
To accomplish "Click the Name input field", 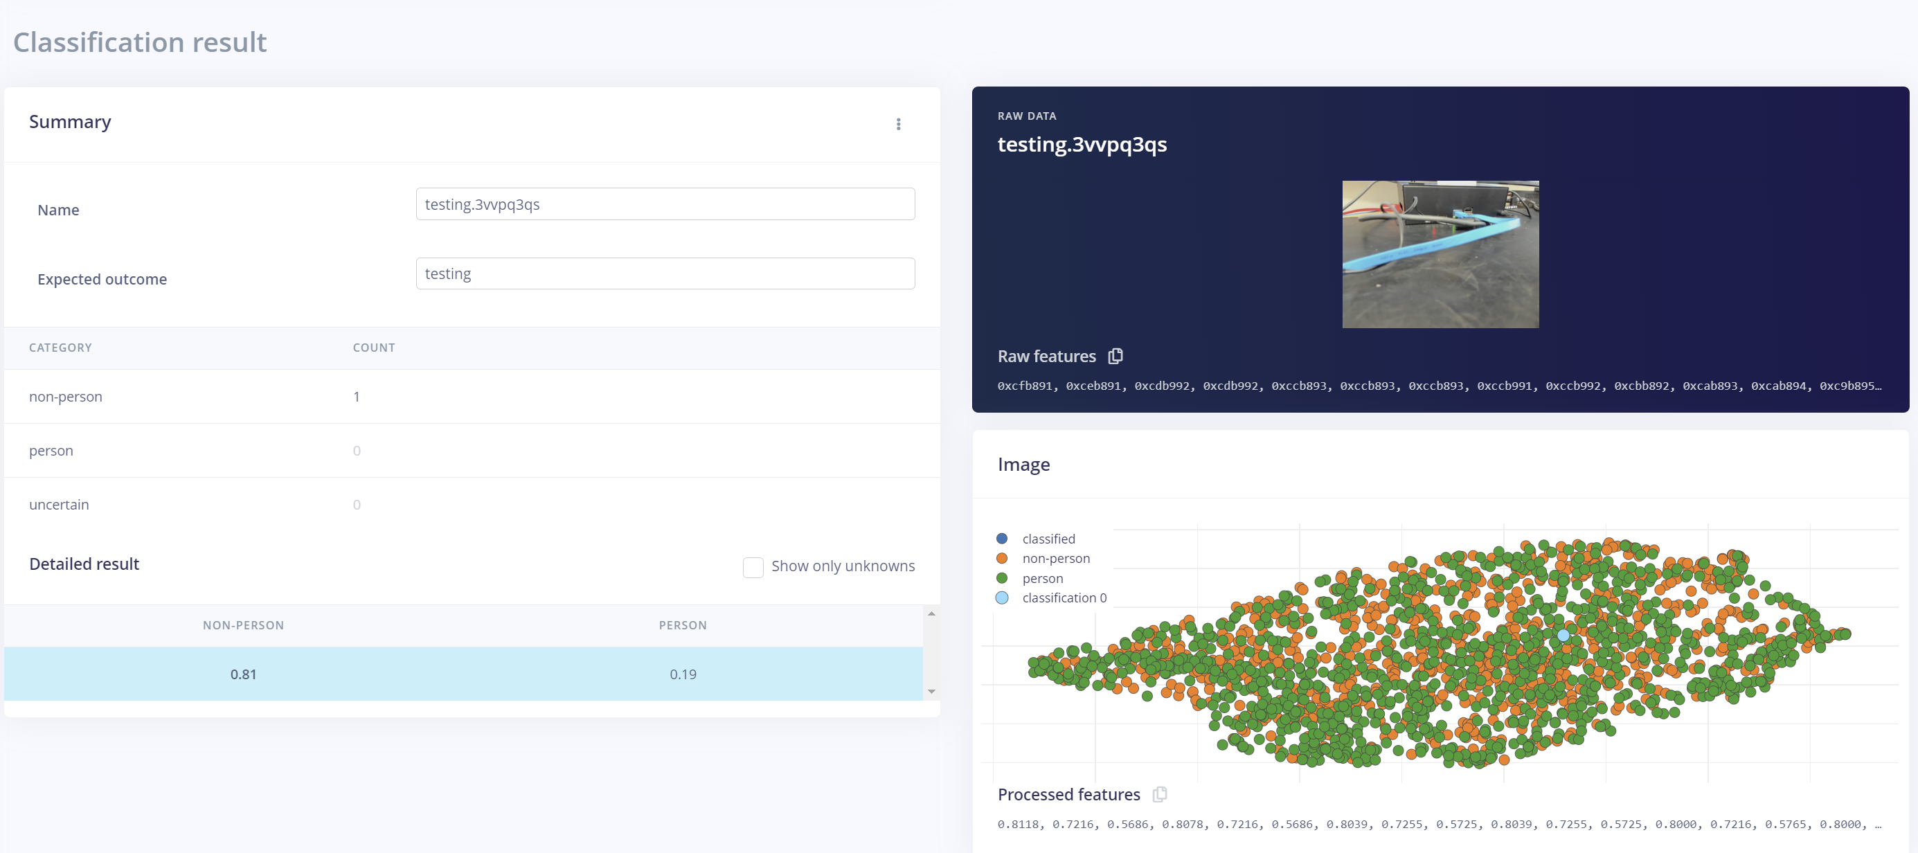I will (665, 204).
